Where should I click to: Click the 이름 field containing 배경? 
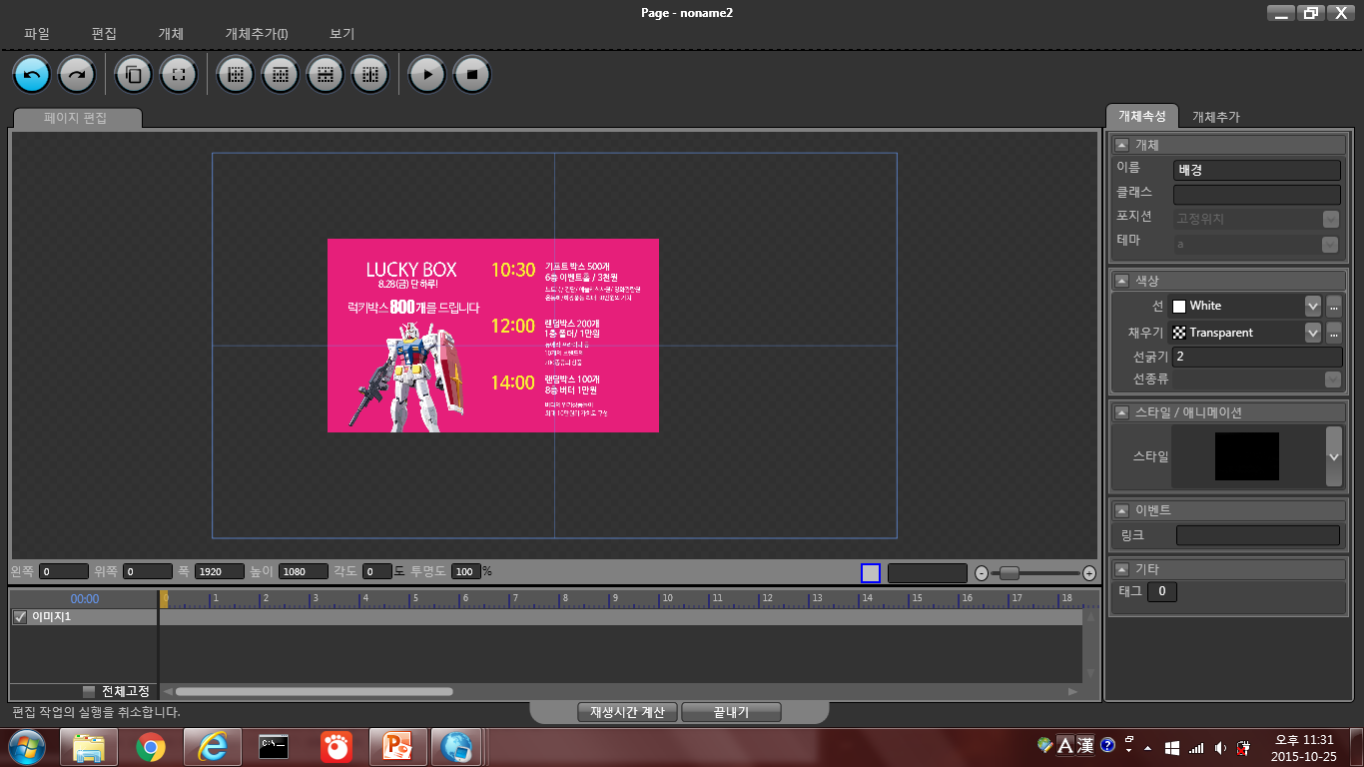(x=1256, y=170)
